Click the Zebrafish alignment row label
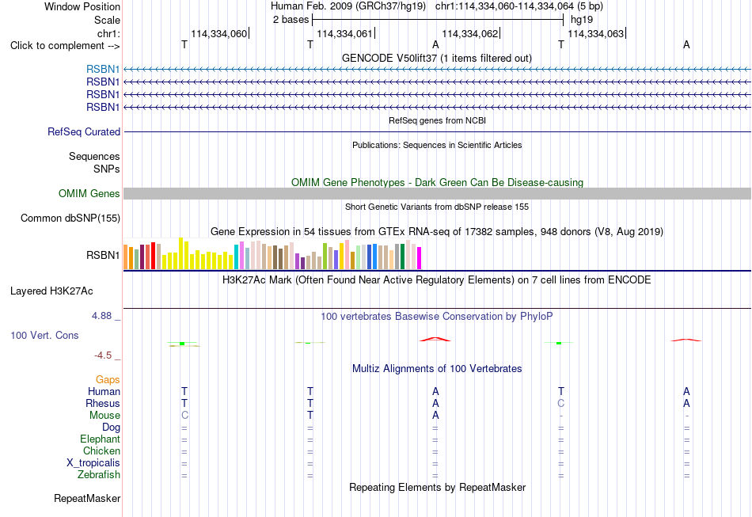Viewport: 752px width, 517px height. tap(99, 475)
